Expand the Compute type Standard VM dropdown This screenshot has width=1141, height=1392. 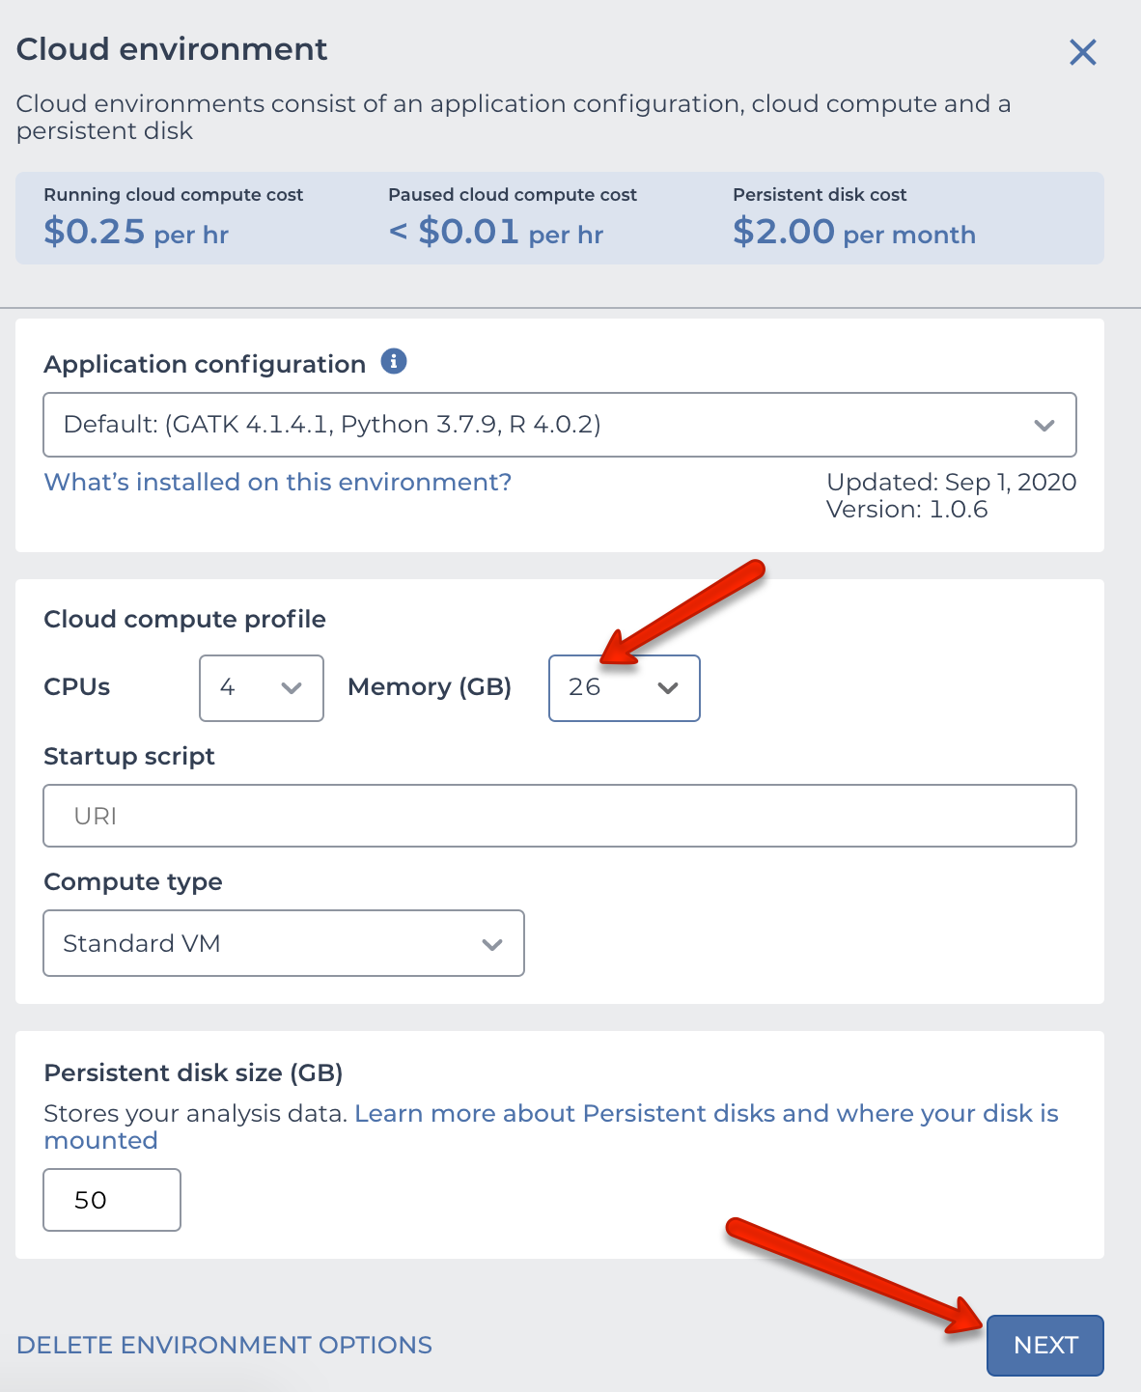point(284,943)
